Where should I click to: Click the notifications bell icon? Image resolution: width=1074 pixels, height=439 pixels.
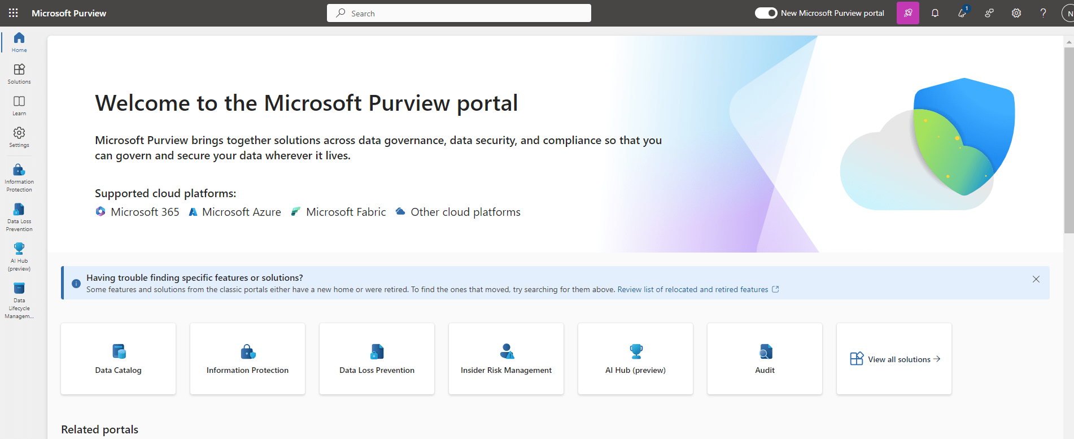tap(935, 13)
